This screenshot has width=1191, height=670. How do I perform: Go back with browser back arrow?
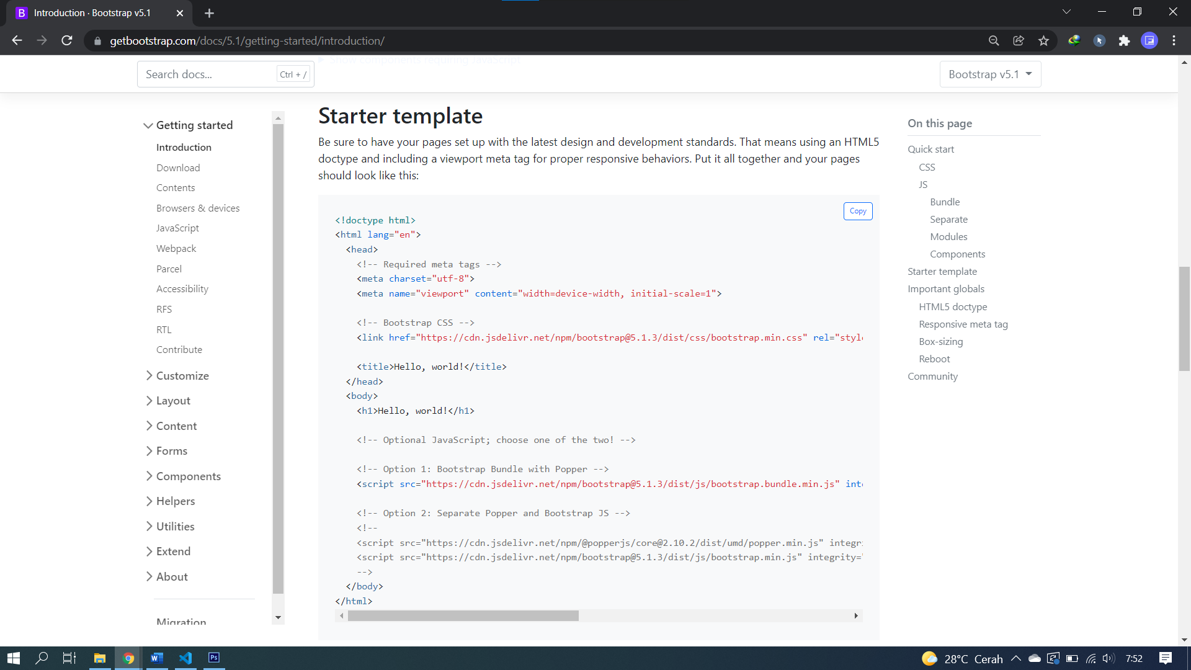tap(17, 40)
